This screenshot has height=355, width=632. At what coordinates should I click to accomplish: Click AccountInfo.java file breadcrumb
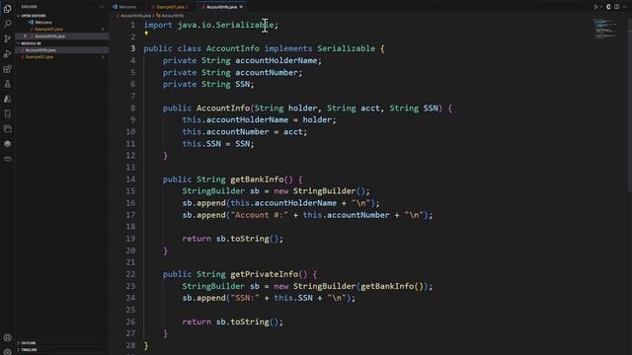click(x=135, y=16)
